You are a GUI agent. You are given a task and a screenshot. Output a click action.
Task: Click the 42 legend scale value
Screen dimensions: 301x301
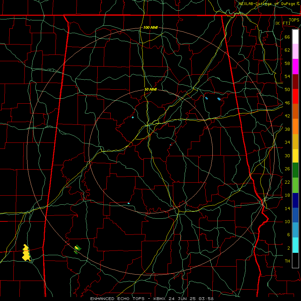(287, 116)
